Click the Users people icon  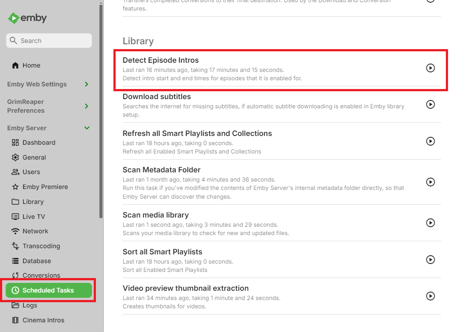pyautogui.click(x=15, y=172)
